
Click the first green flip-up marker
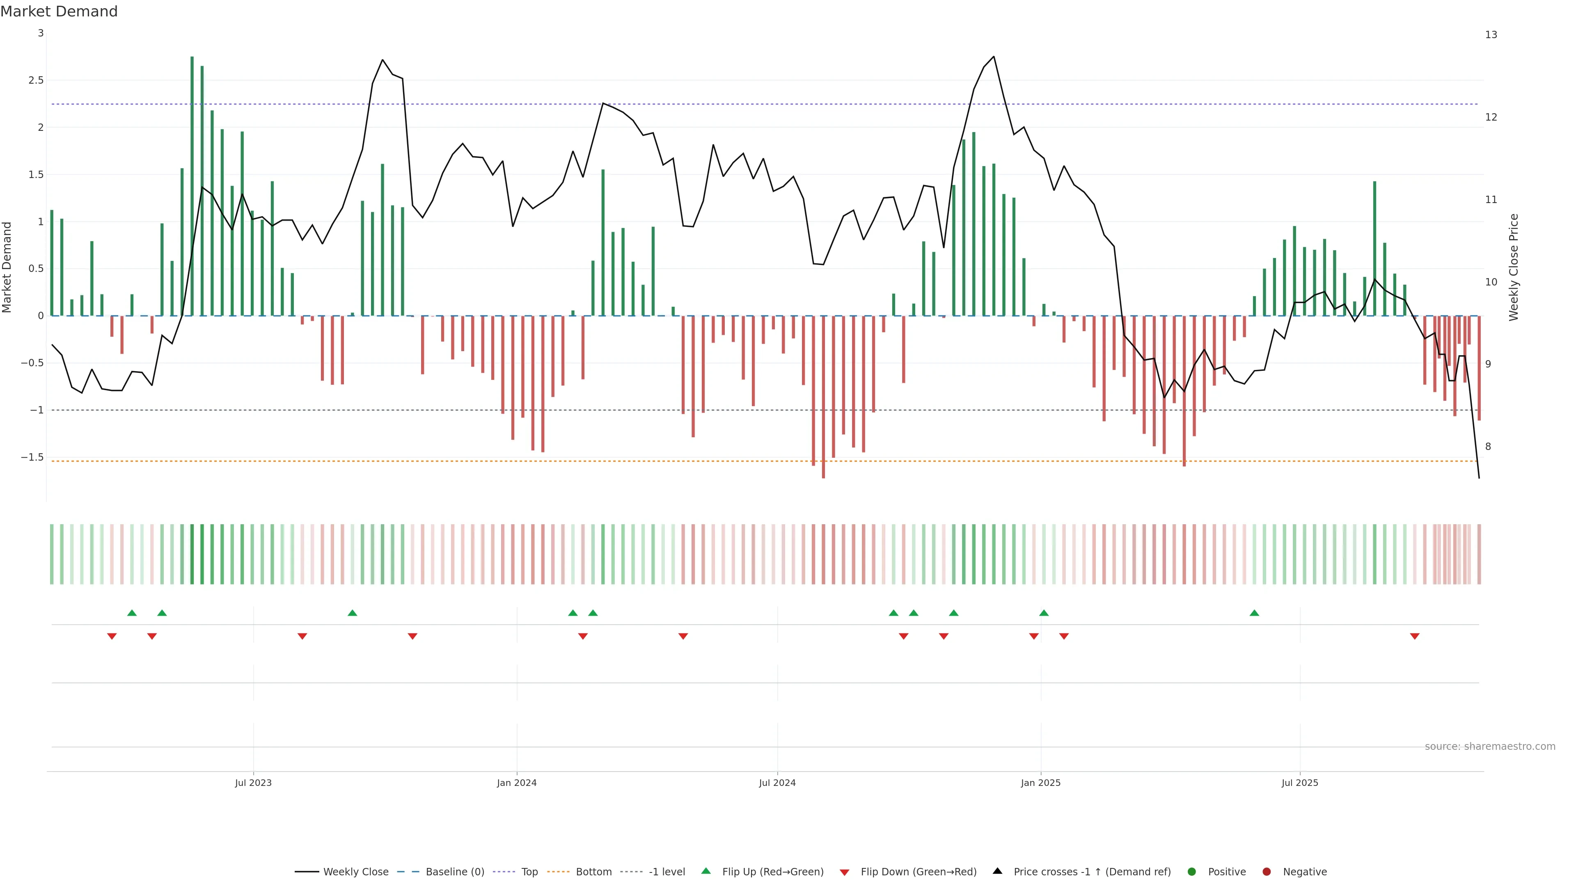[131, 613]
